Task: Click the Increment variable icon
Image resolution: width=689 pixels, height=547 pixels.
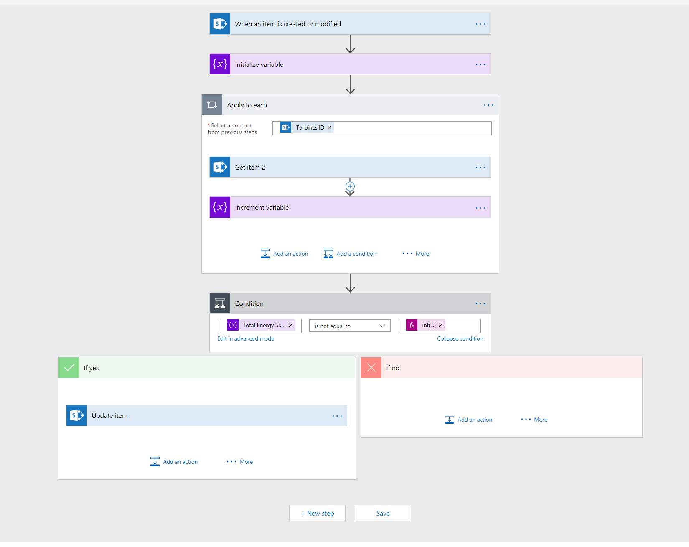Action: coord(220,207)
